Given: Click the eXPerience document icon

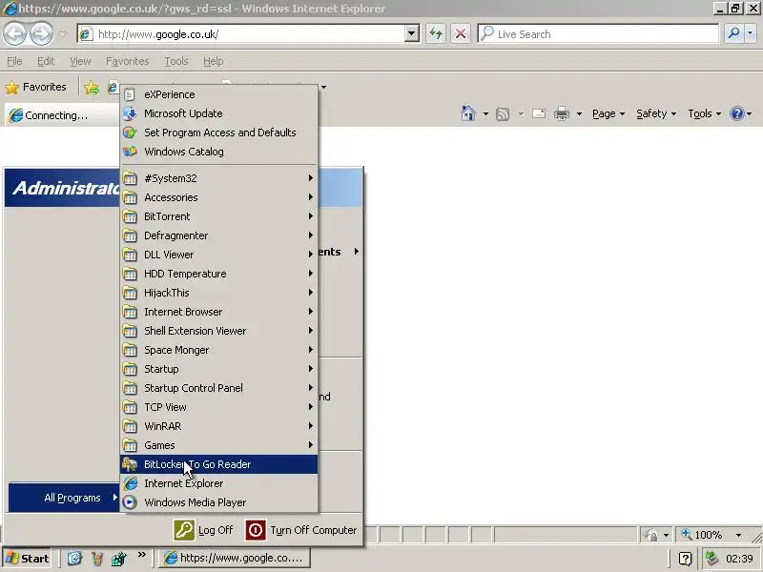Looking at the screenshot, I should (x=130, y=94).
